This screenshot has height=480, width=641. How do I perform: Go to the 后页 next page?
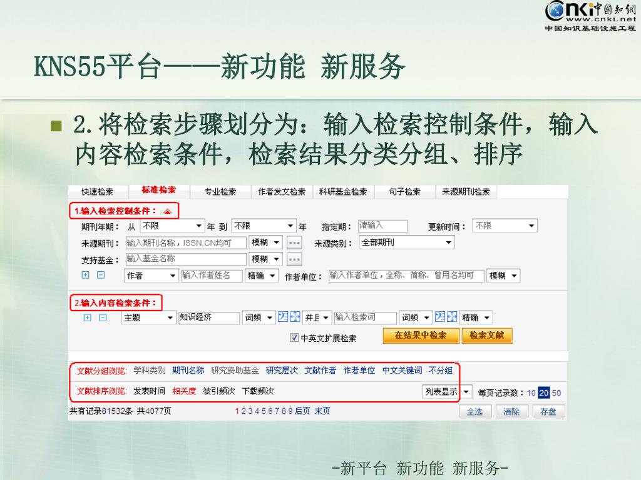(x=302, y=411)
